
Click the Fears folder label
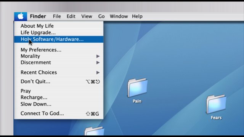tap(216, 118)
